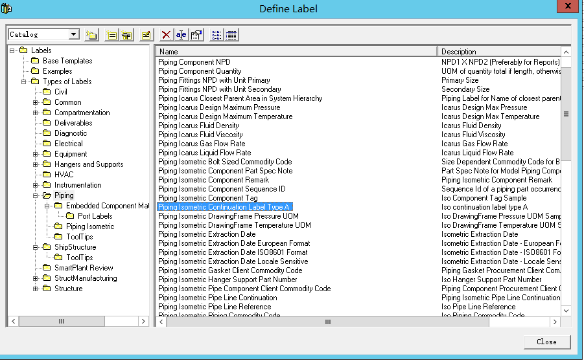584x363 pixels.
Task: Collapse the root Labels node
Action: [x=12, y=50]
